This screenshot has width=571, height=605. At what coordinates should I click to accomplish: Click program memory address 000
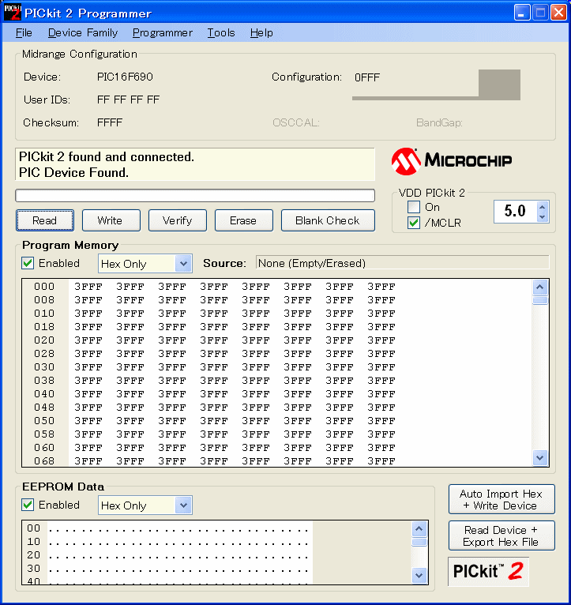(44, 287)
